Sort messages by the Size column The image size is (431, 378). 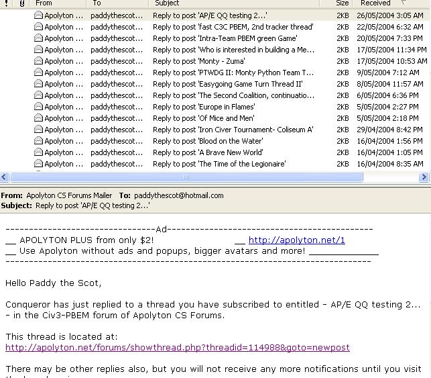336,3
